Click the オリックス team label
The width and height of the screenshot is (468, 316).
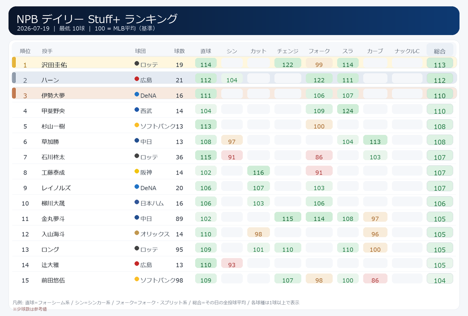(155, 234)
